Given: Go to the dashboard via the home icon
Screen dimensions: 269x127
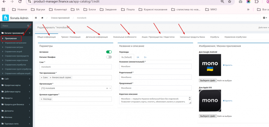Looking at the screenshot, I should coord(42,18).
